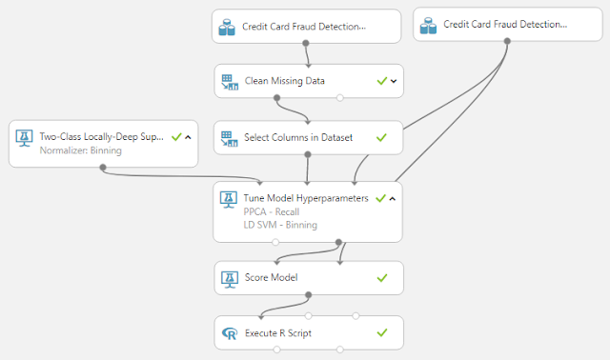Click the PPCA - Recall comment text

(x=271, y=211)
